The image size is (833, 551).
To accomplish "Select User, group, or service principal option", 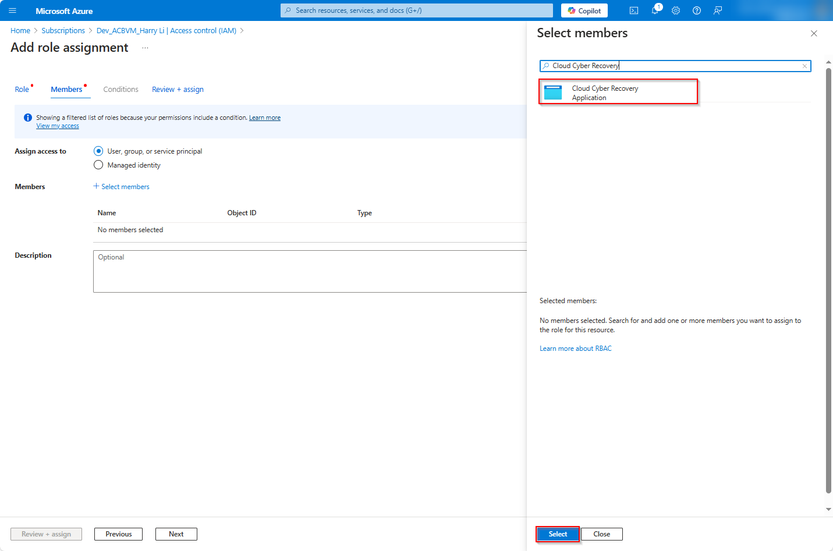I will (x=98, y=151).
